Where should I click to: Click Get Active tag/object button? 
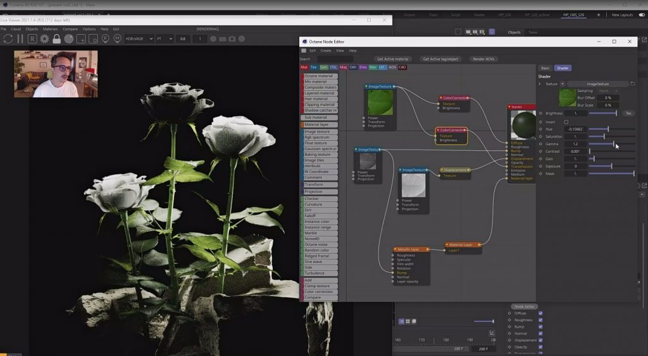(440, 59)
